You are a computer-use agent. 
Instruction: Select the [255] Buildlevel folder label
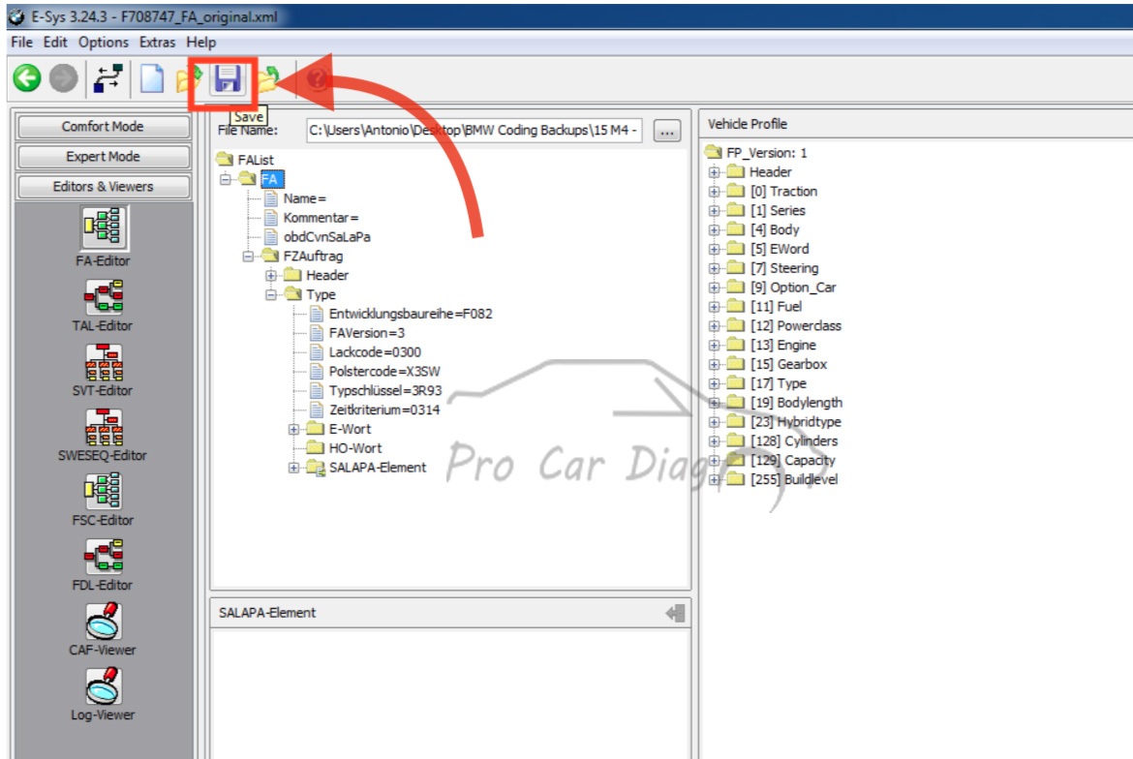[x=794, y=479]
